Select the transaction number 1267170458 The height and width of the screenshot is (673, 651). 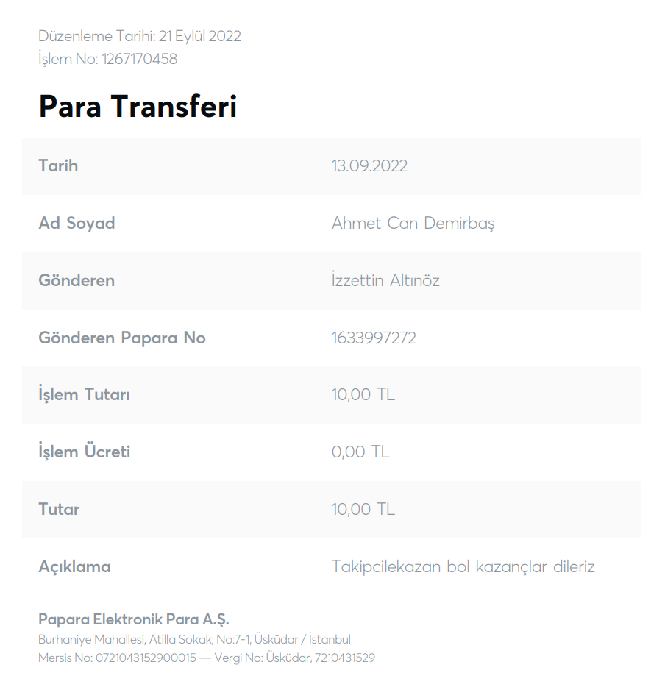pyautogui.click(x=140, y=59)
